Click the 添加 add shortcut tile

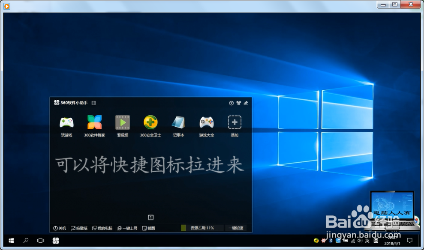[235, 126]
